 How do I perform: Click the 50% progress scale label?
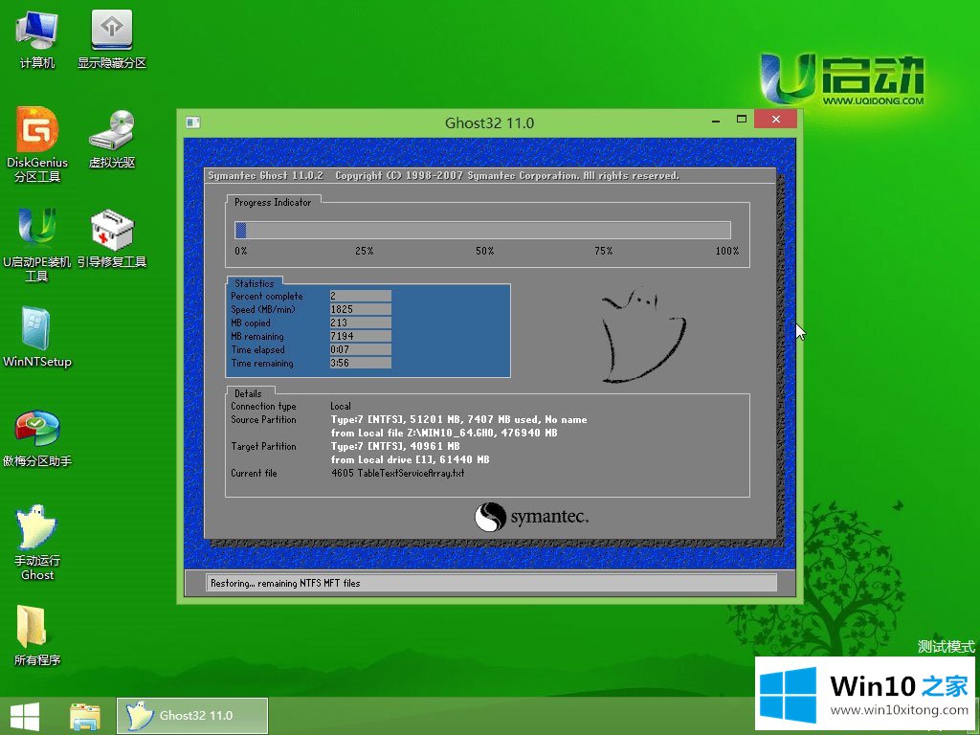(484, 251)
